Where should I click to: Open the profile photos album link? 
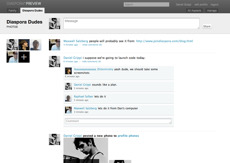(128, 136)
